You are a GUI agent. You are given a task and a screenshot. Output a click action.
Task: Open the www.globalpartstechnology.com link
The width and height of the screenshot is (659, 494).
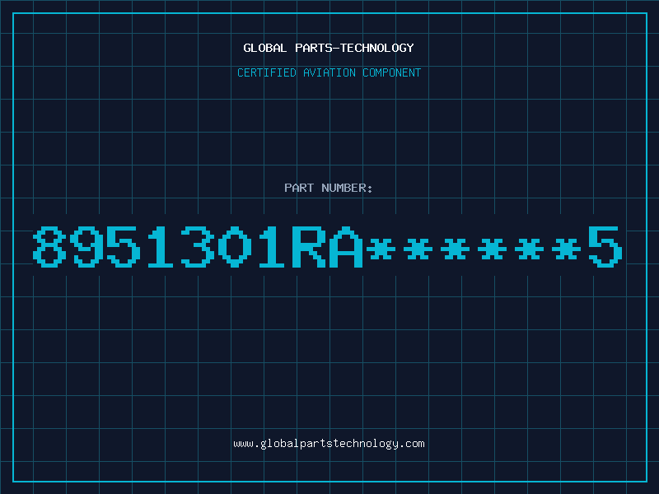[x=329, y=444]
